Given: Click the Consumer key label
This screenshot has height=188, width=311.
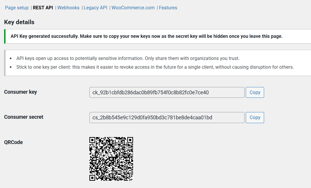Looking at the screenshot, I should [20, 92].
